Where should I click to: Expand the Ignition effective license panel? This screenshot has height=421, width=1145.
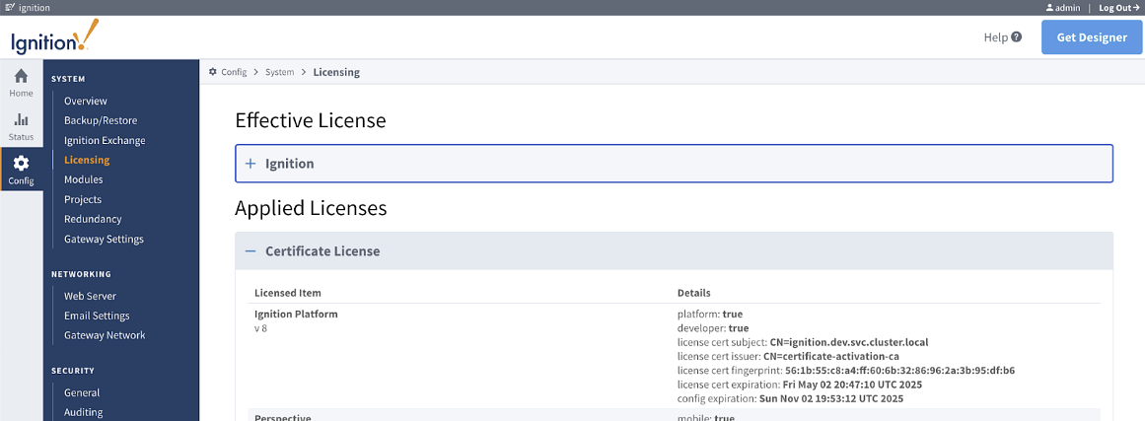pyautogui.click(x=674, y=164)
